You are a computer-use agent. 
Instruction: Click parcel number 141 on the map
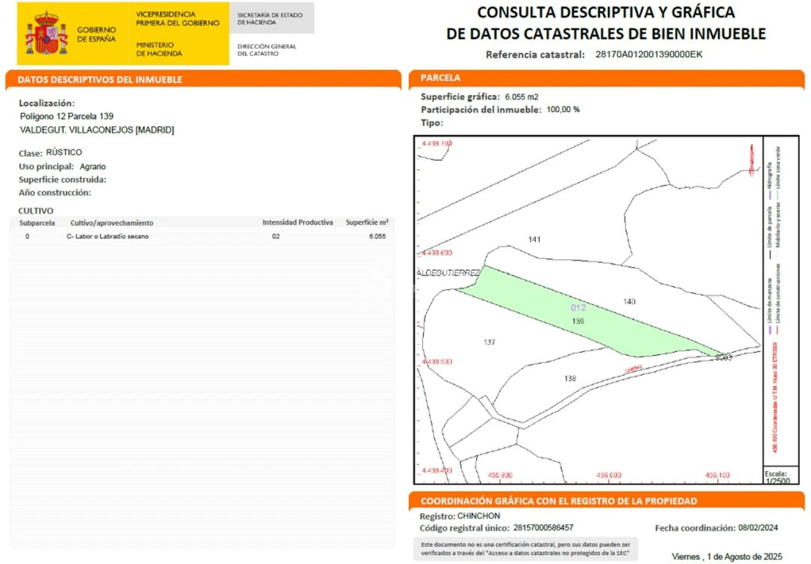(534, 240)
